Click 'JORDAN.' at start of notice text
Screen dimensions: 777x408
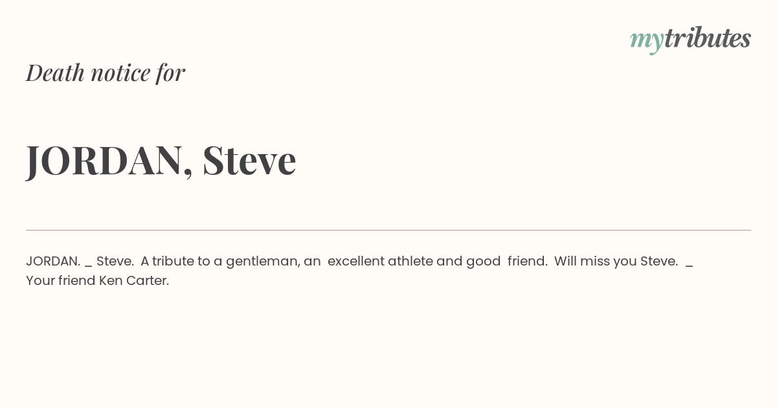point(53,261)
